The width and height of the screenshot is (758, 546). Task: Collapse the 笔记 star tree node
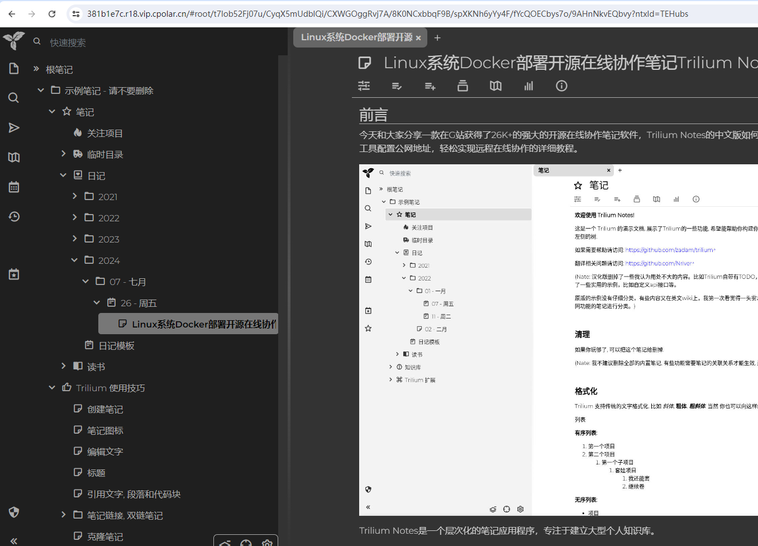tap(52, 111)
